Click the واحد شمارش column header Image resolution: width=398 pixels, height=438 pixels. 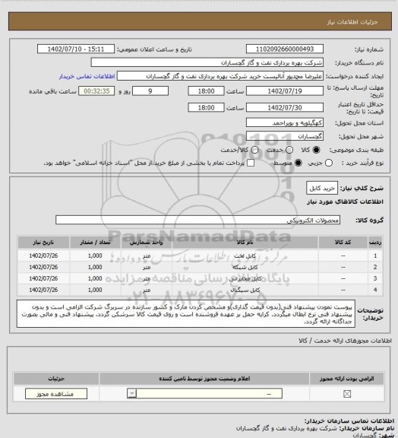coord(147,243)
